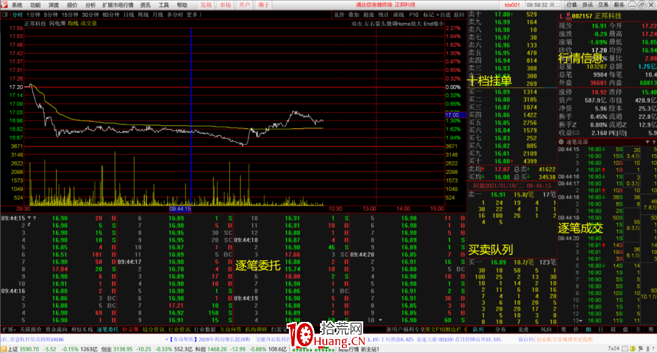Click the 09:44:15 time marker on chart axis

(x=180, y=209)
